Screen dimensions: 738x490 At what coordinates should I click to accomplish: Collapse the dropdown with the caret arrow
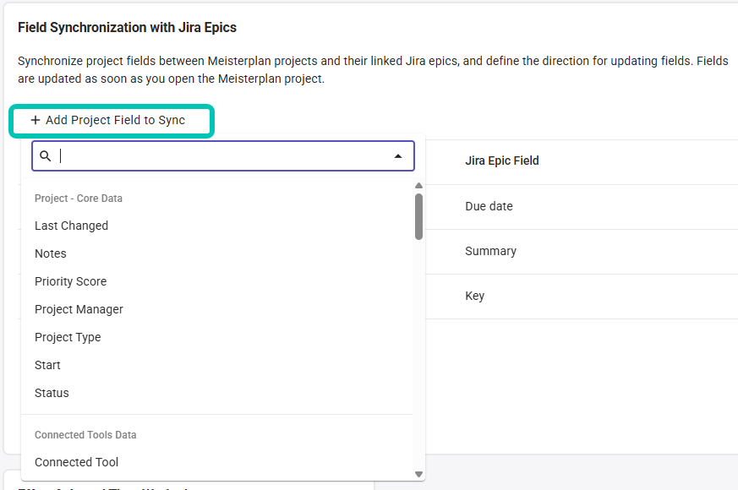(398, 156)
